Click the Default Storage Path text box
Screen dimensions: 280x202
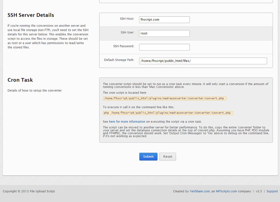point(203,61)
